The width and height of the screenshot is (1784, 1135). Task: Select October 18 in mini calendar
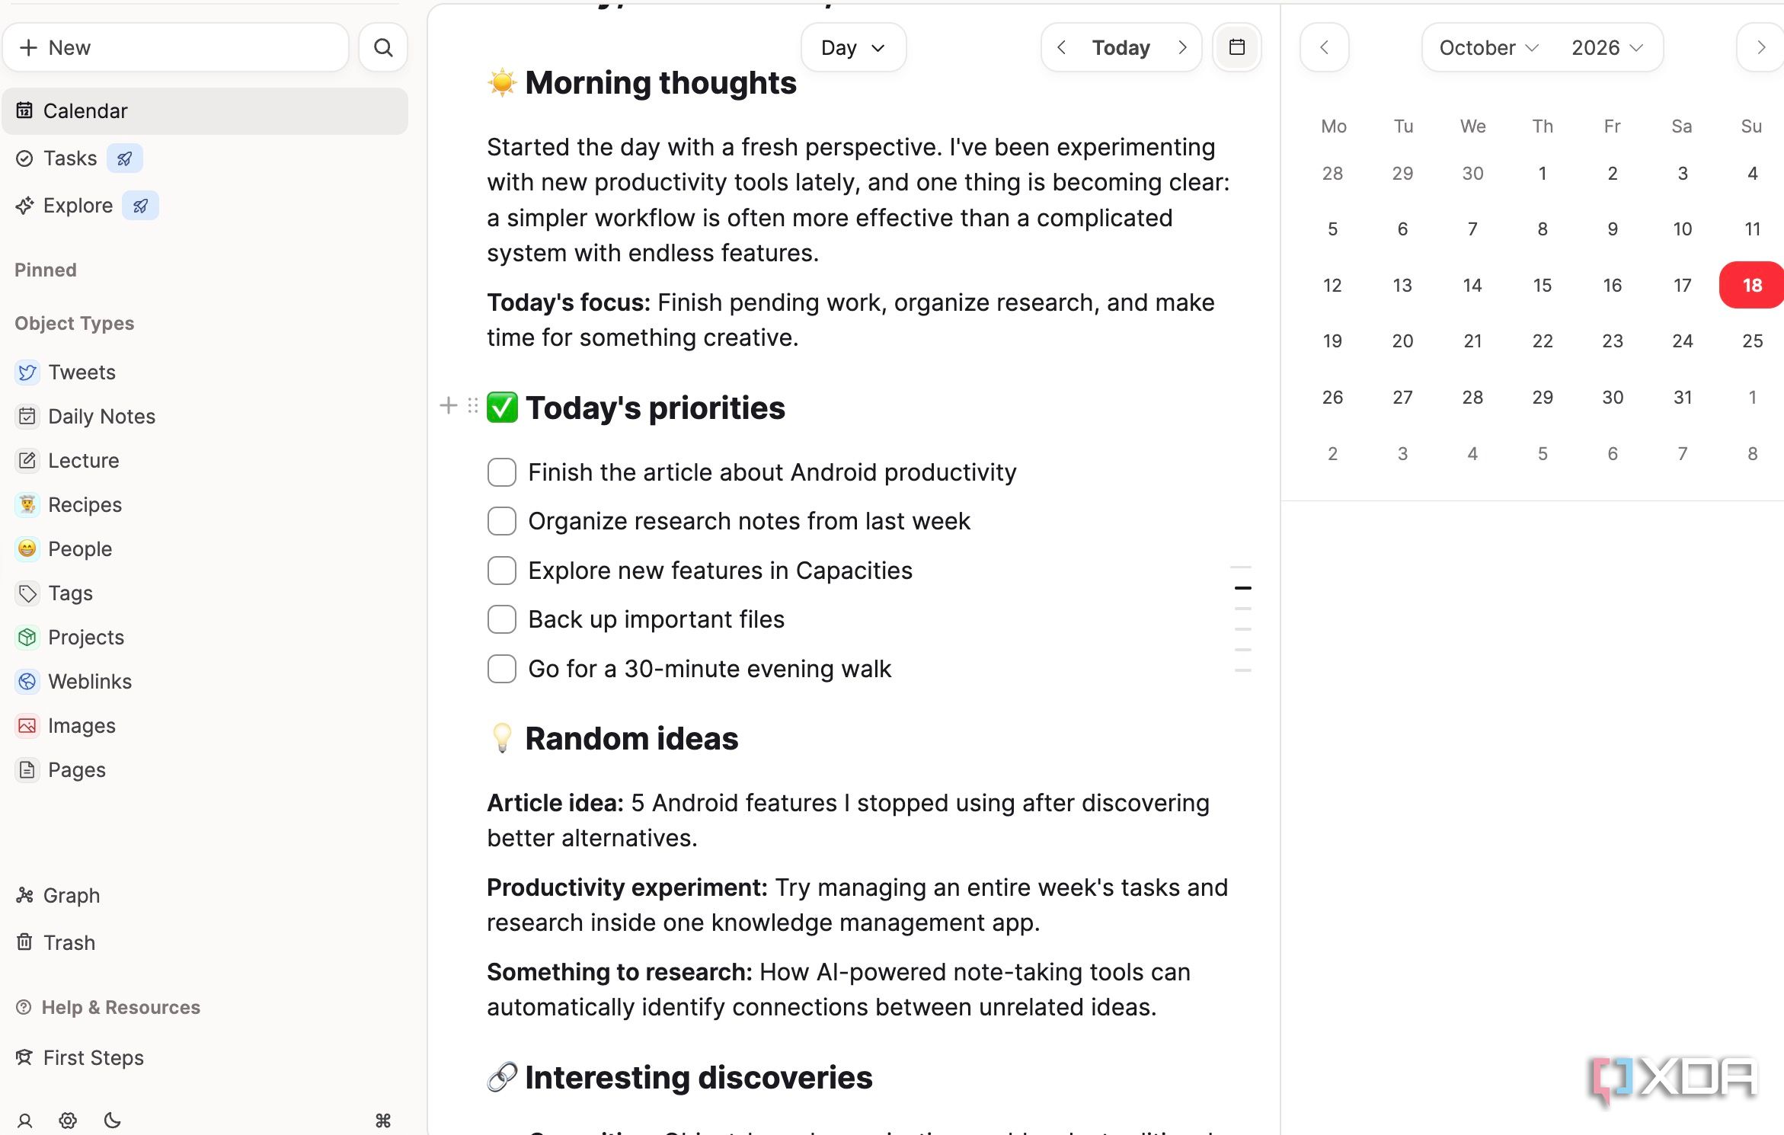point(1752,285)
